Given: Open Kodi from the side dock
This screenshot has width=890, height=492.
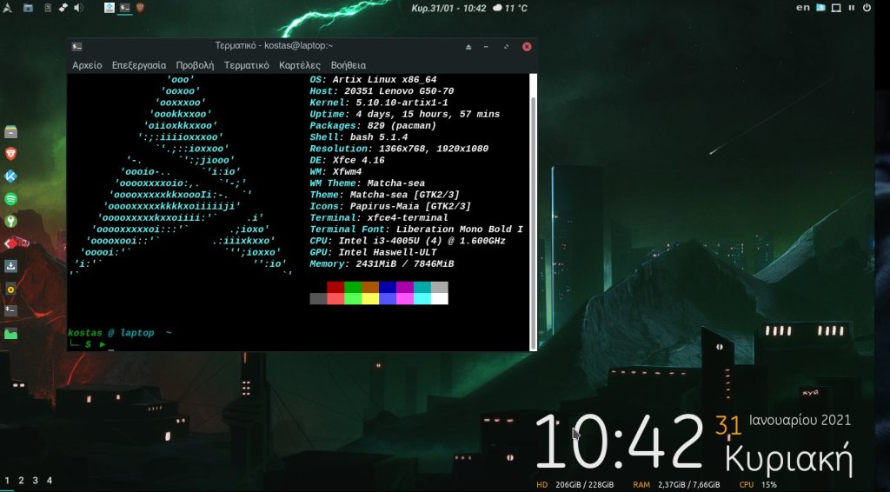Looking at the screenshot, I should point(11,176).
